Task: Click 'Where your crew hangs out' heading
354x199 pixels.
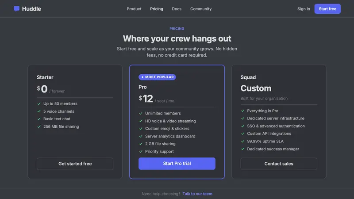Action: tap(177, 38)
